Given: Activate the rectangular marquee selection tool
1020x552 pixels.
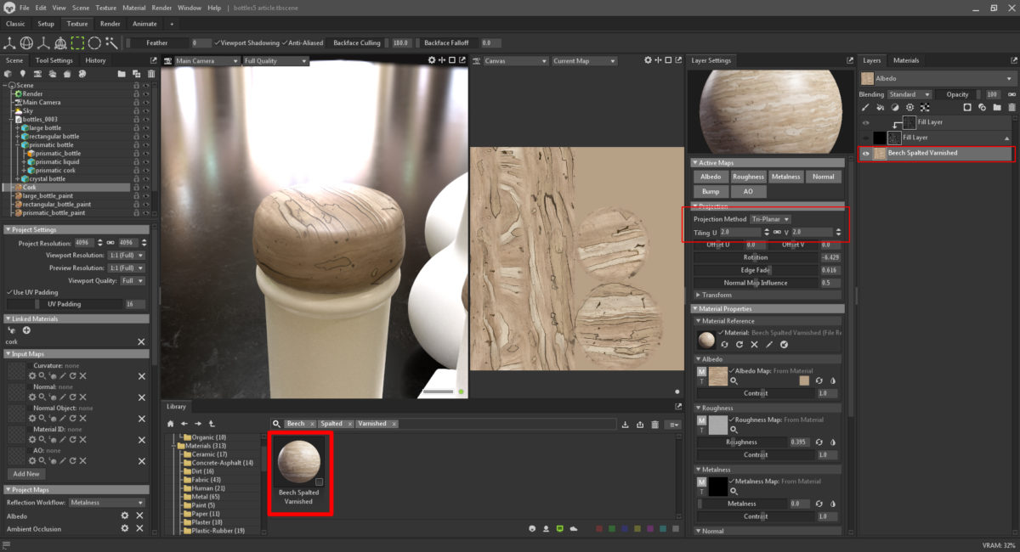Looking at the screenshot, I should click(x=77, y=42).
